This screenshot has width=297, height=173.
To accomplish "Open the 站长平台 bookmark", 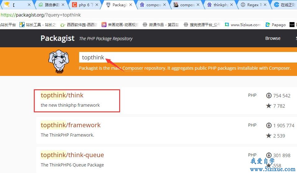I will tap(8, 25).
